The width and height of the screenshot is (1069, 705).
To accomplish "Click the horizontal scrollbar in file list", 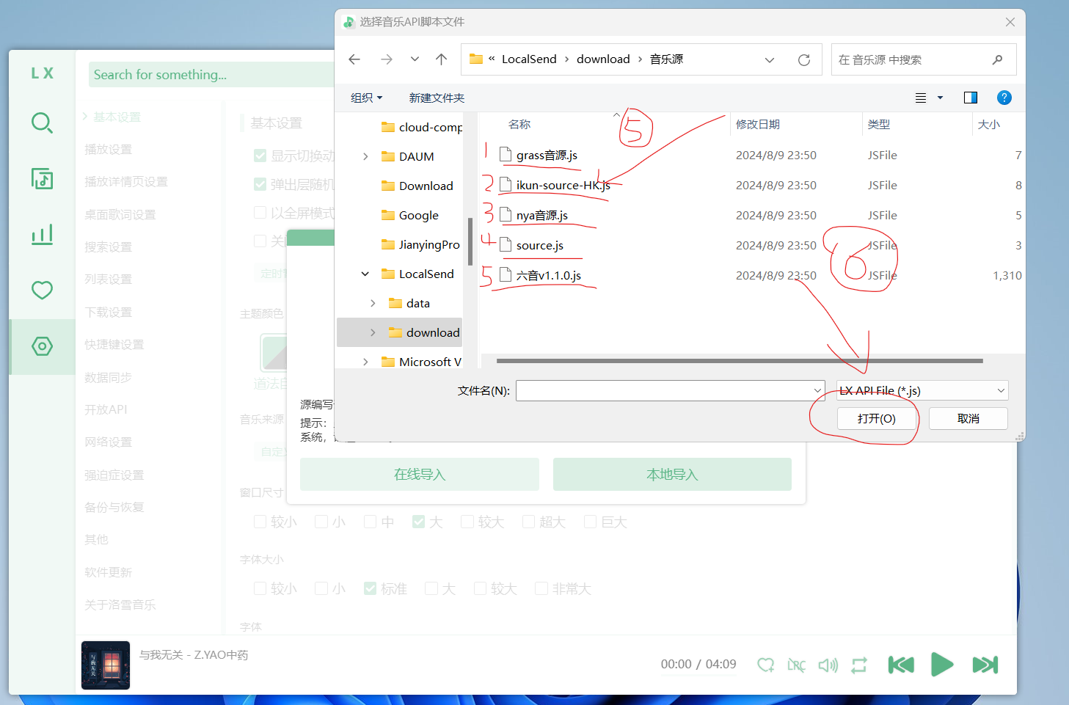I will pos(740,361).
